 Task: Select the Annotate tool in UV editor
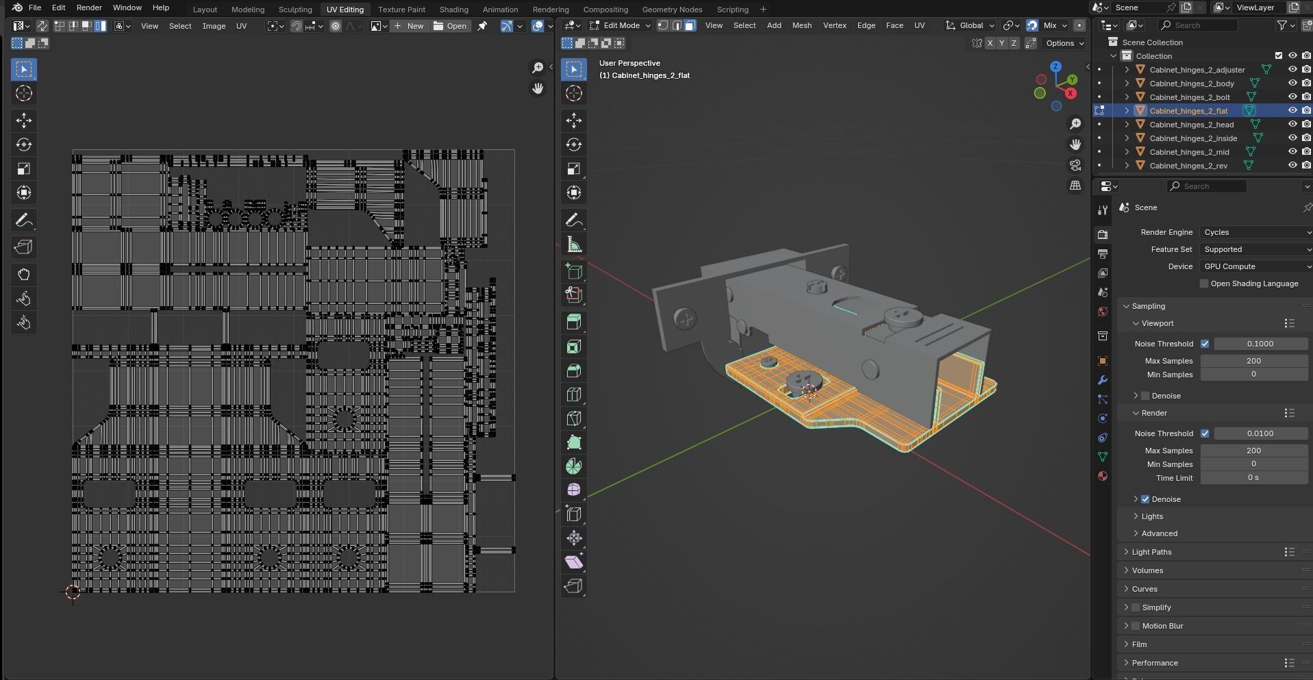coord(24,221)
